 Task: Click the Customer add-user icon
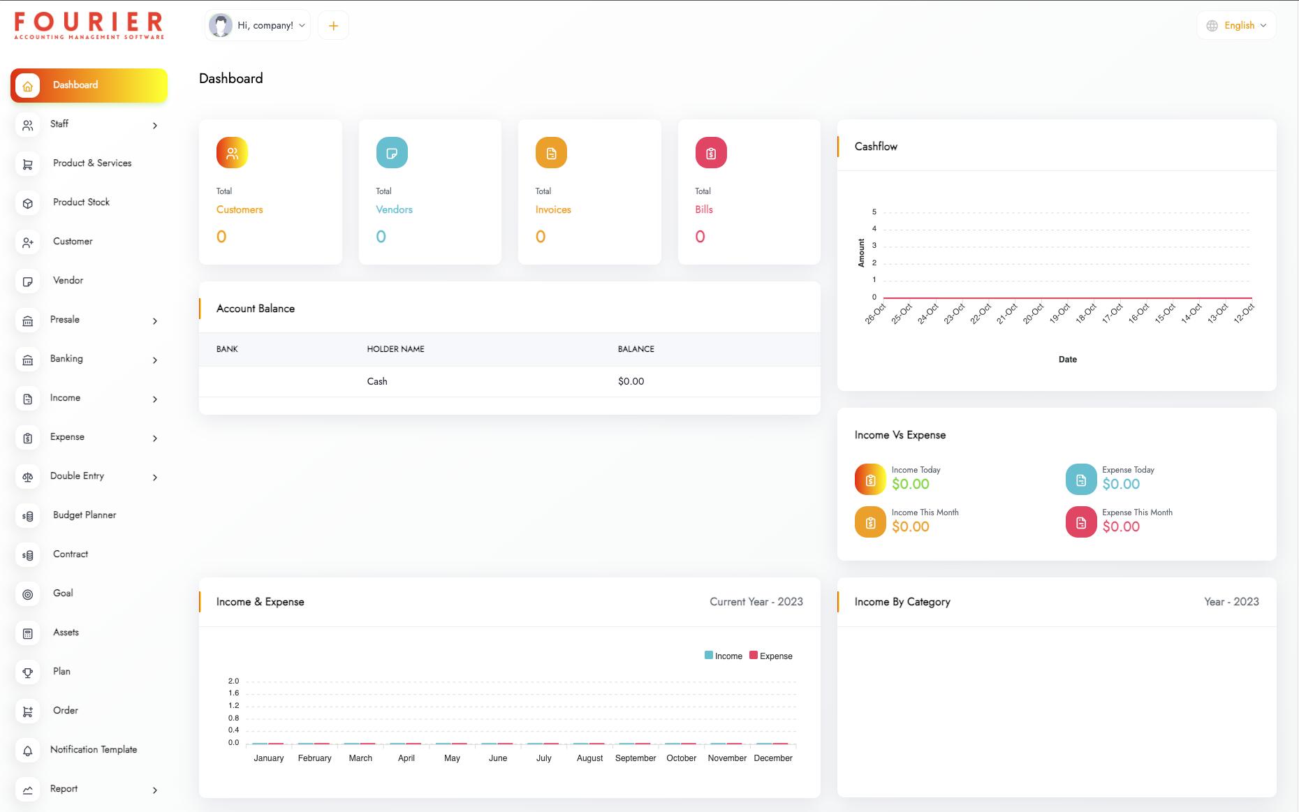tap(27, 242)
